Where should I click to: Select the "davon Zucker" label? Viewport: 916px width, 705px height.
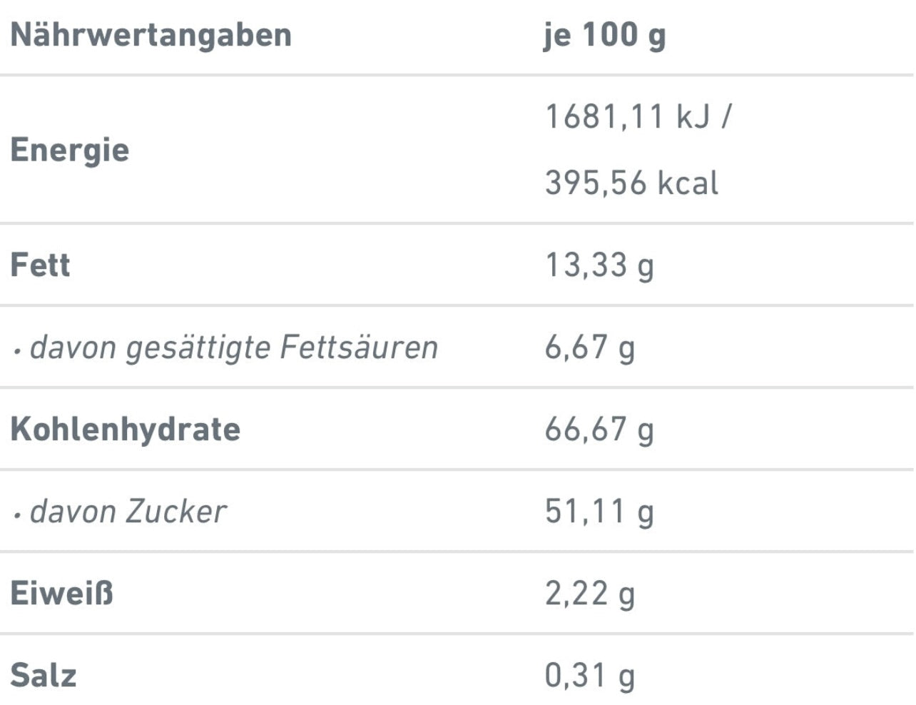tap(128, 512)
